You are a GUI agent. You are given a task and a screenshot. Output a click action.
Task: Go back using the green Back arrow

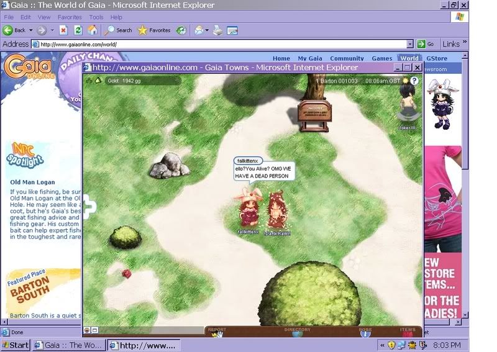coord(8,30)
